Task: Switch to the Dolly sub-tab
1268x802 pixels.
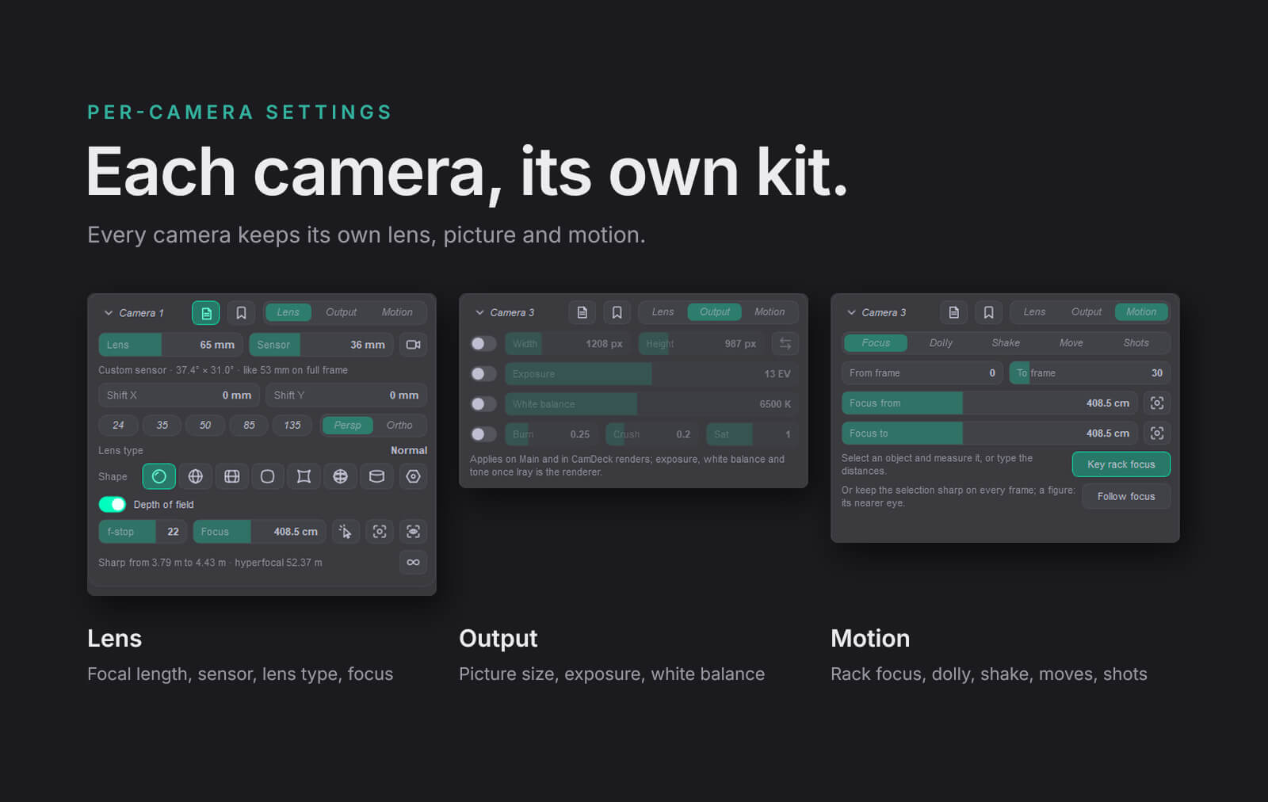Action: [941, 343]
